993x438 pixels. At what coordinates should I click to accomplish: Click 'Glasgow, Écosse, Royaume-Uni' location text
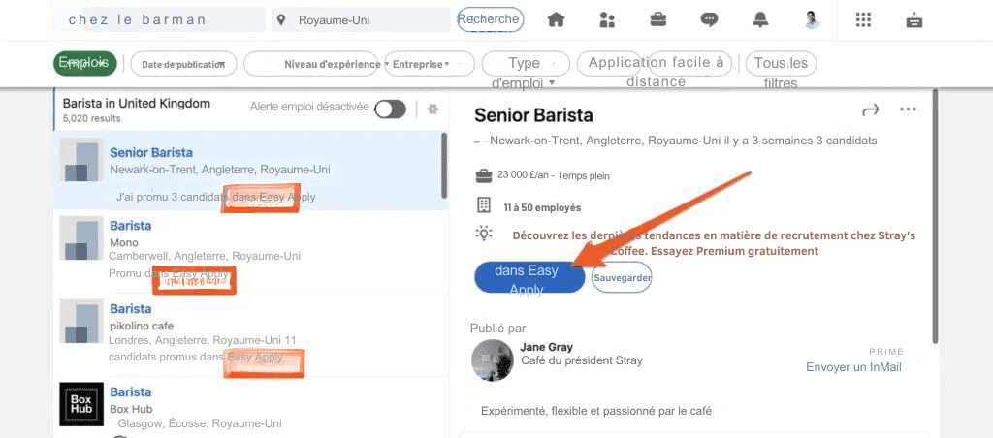point(200,423)
